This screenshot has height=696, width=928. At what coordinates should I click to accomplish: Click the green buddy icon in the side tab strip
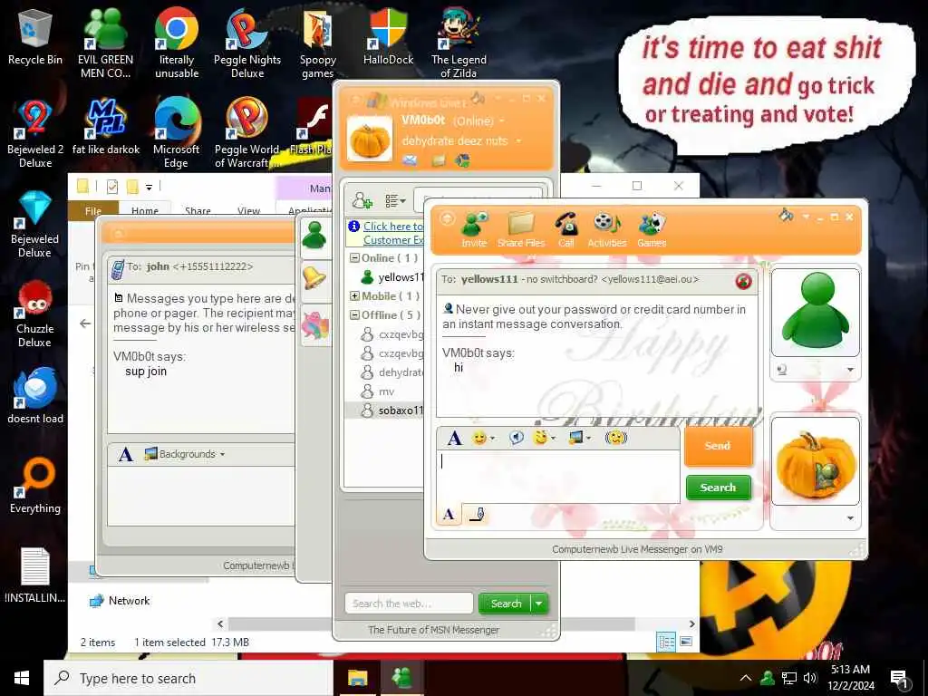(x=314, y=237)
